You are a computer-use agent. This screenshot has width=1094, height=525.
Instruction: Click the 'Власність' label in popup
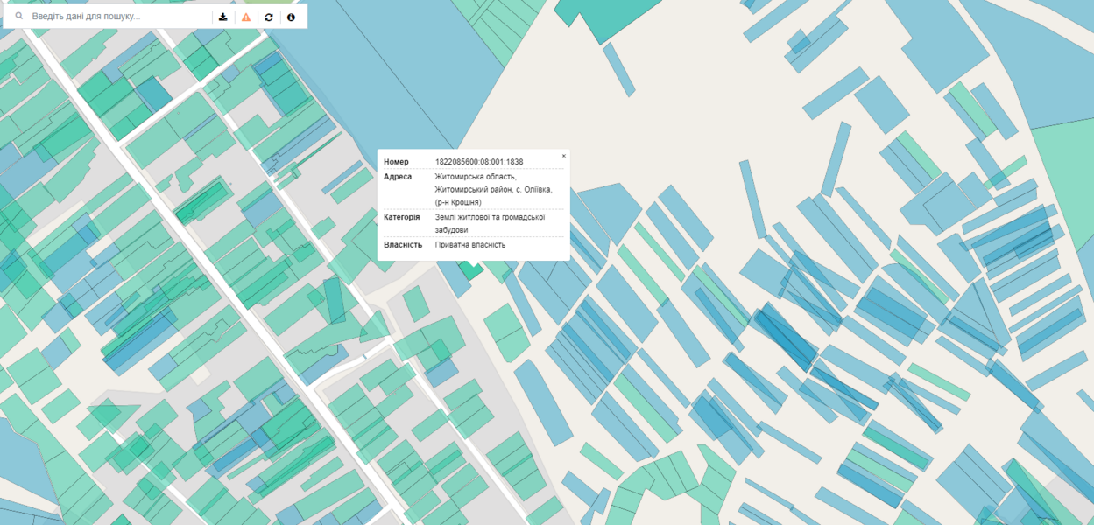tap(403, 245)
